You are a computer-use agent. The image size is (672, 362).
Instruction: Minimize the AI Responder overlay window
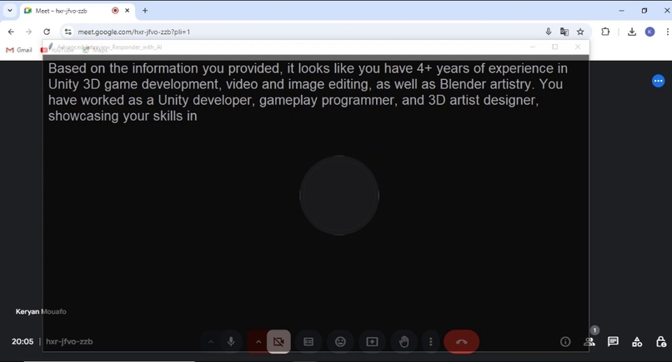coord(533,47)
